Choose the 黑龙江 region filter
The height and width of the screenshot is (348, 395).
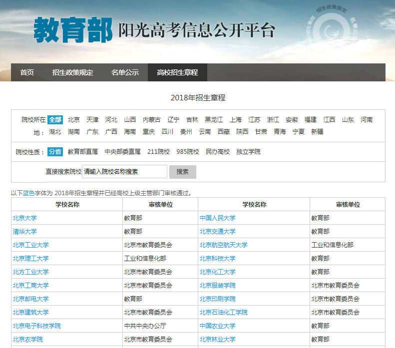point(214,120)
